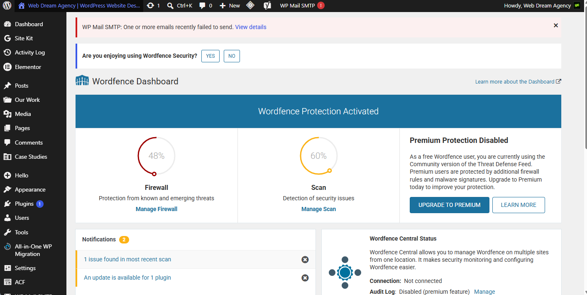Click the Comments icon in sidebar
Viewport: 587px width, 295px height.
tap(7, 143)
